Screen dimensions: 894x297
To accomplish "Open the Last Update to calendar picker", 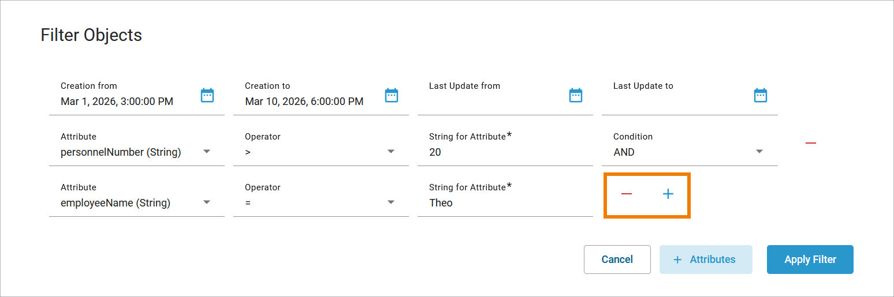I will (x=761, y=95).
